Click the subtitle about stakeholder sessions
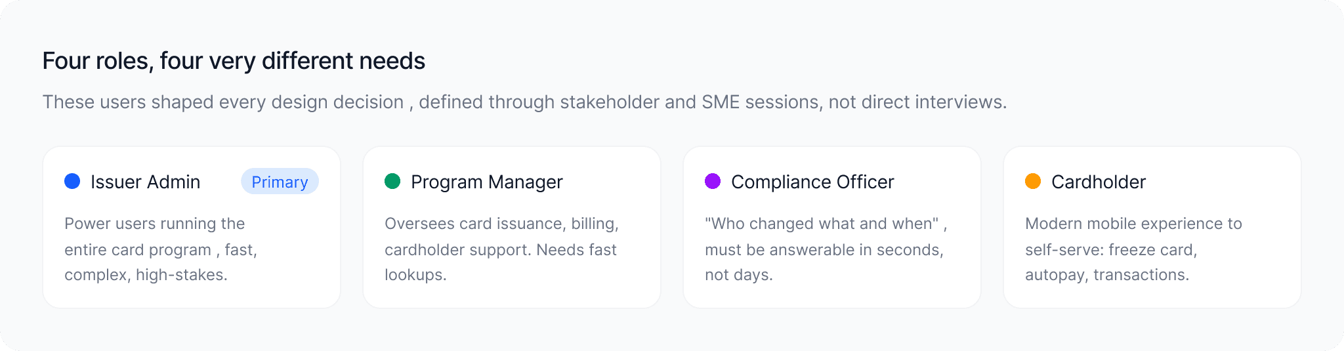1344x351 pixels. (x=524, y=102)
